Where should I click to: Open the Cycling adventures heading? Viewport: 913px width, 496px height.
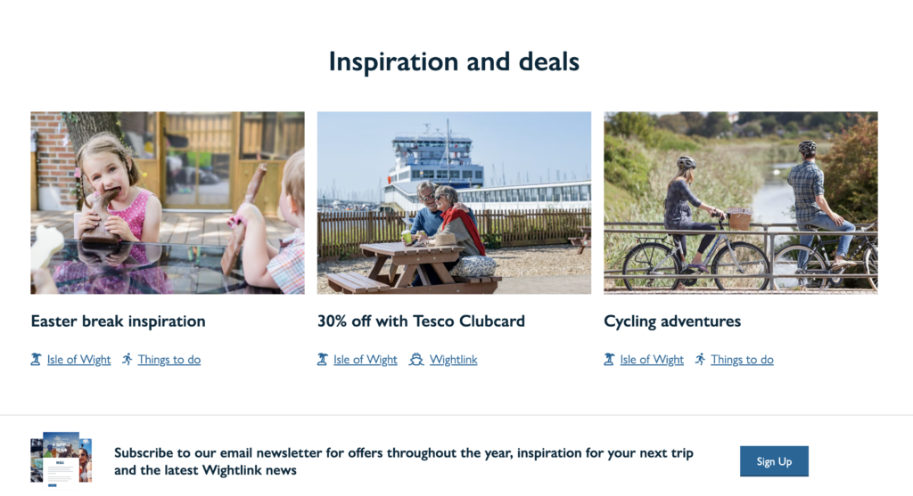click(x=672, y=321)
